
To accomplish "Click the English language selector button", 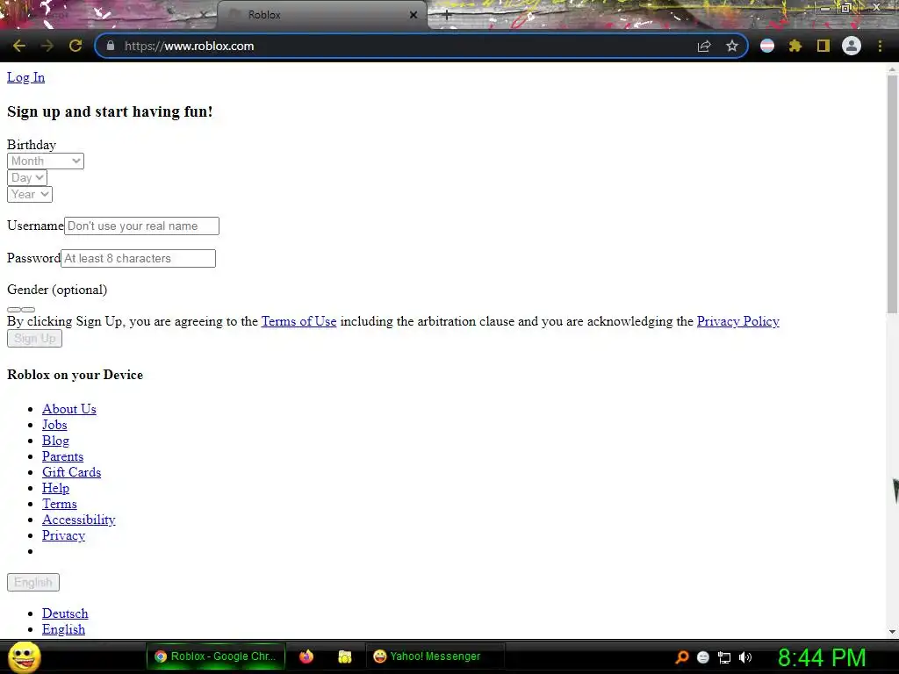I will click(33, 583).
